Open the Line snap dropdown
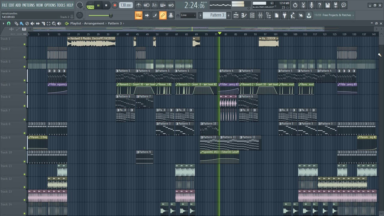The height and width of the screenshot is (216, 384). tap(188, 15)
